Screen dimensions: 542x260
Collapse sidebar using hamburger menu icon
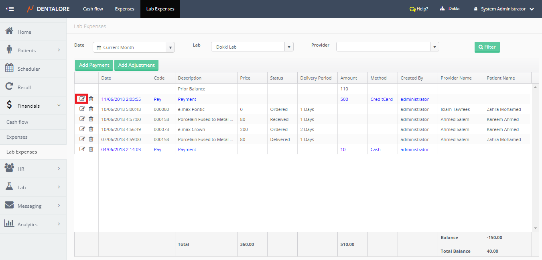click(x=10, y=9)
